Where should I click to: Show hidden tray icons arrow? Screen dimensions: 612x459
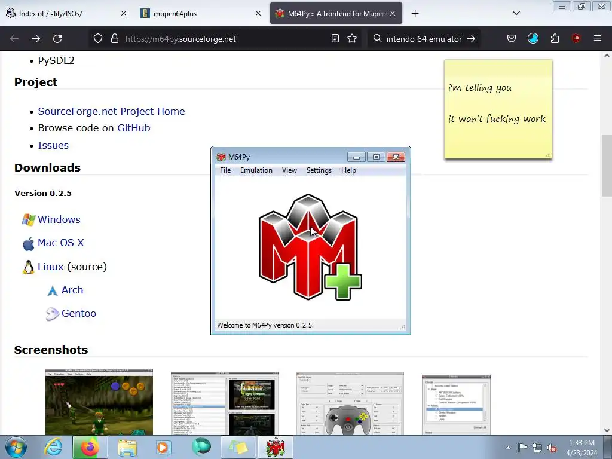pos(508,448)
